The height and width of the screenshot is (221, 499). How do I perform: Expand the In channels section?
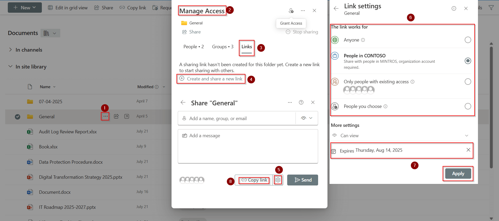pyautogui.click(x=10, y=50)
